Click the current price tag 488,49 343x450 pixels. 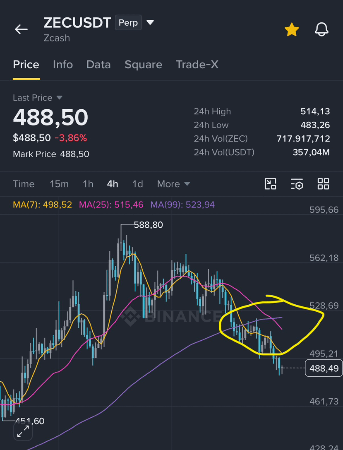(324, 368)
